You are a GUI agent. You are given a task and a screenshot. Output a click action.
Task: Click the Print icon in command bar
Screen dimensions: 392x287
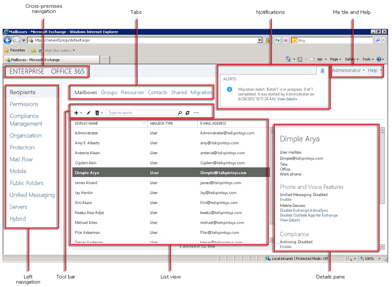click(x=320, y=59)
